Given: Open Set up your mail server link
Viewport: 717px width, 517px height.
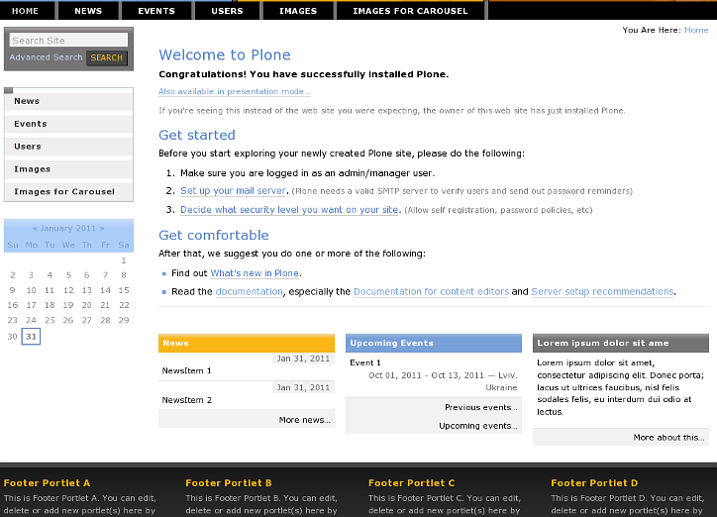Looking at the screenshot, I should tap(233, 190).
